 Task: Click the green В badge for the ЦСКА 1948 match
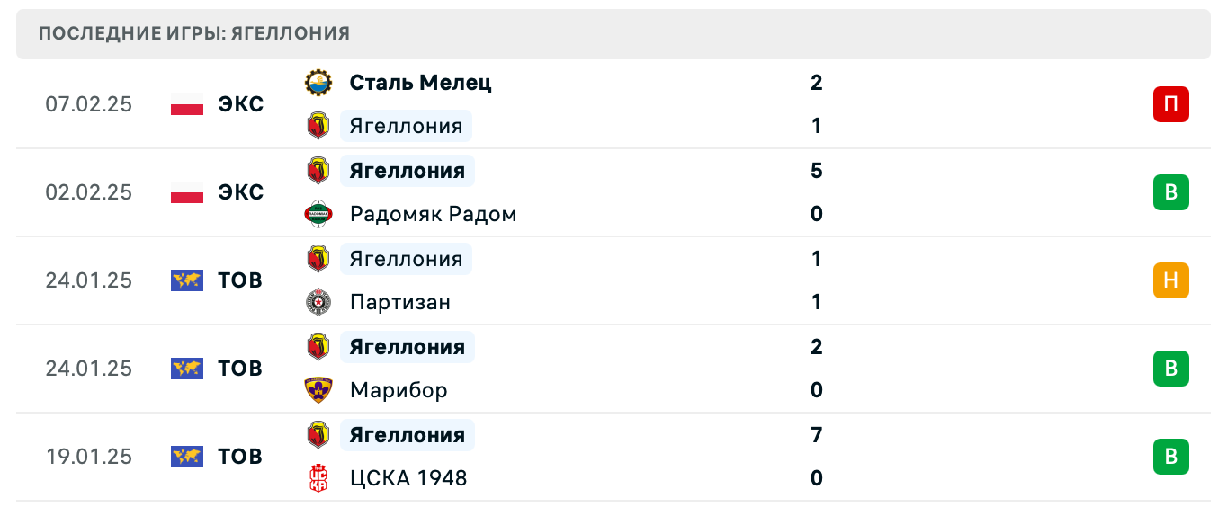(x=1170, y=457)
